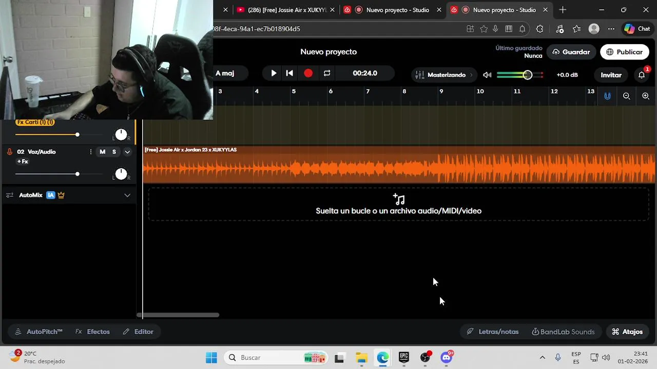This screenshot has width=657, height=369.
Task: Zoom in the timeline
Action: click(x=646, y=96)
